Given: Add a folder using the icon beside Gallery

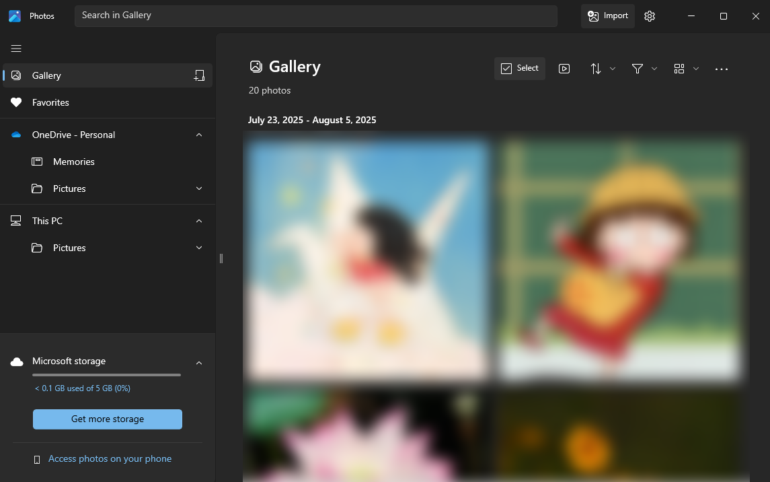Looking at the screenshot, I should click(199, 75).
